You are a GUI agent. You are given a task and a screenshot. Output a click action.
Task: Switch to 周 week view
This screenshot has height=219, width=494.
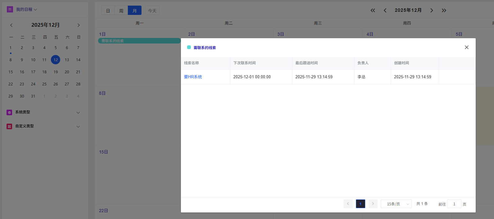coord(121,11)
